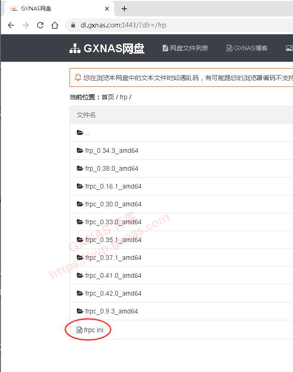Open GXNAS博客 navigation item
293x372 pixels.
tap(247, 48)
